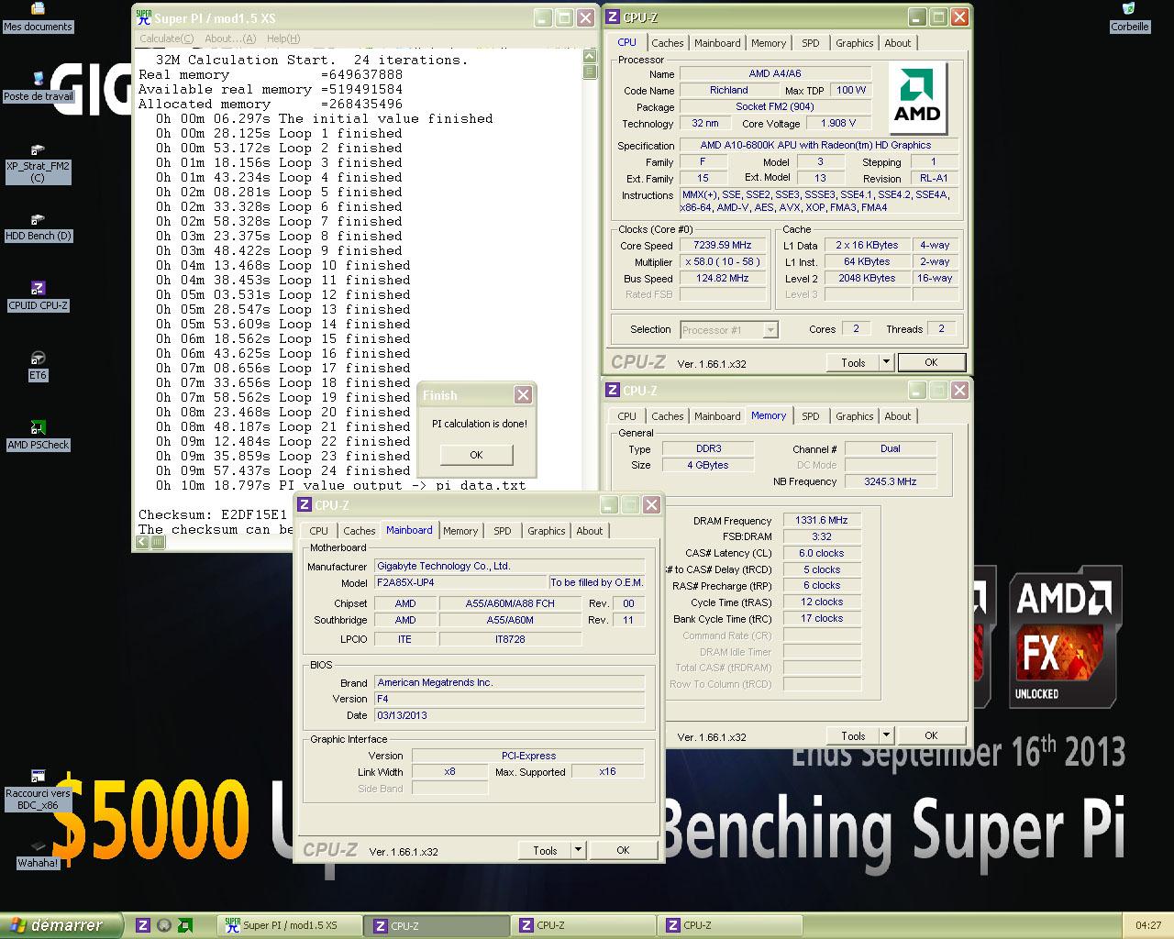Open Corbeille recycle bin icon
The image size is (1174, 939).
click(x=1129, y=17)
